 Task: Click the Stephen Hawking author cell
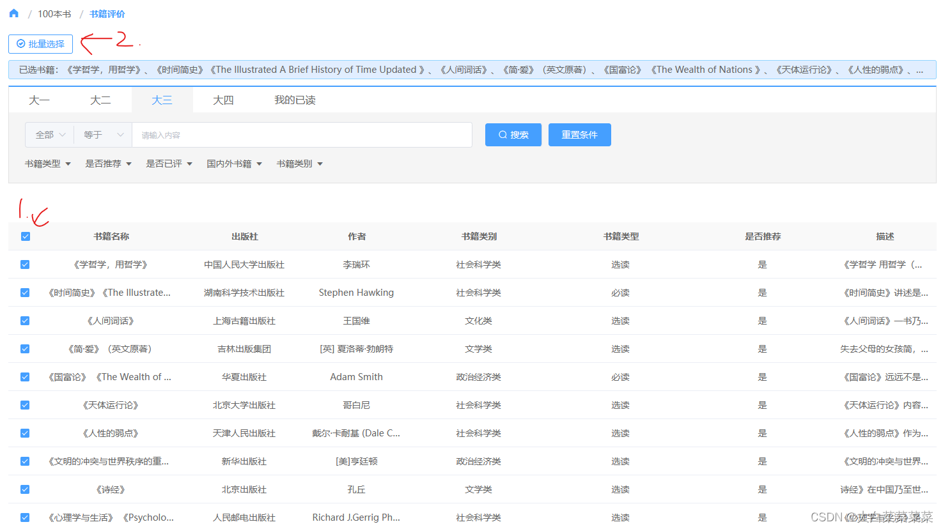(x=356, y=293)
